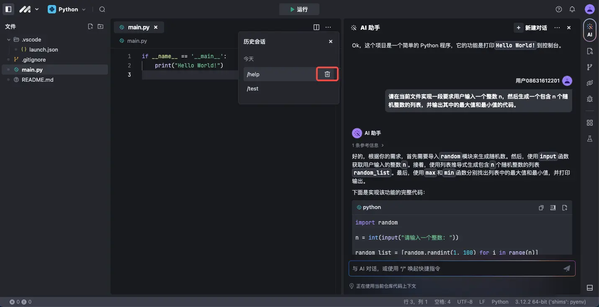This screenshot has height=307, width=599.
Task: Delete the /help conversation with trash icon
Action: pyautogui.click(x=327, y=74)
